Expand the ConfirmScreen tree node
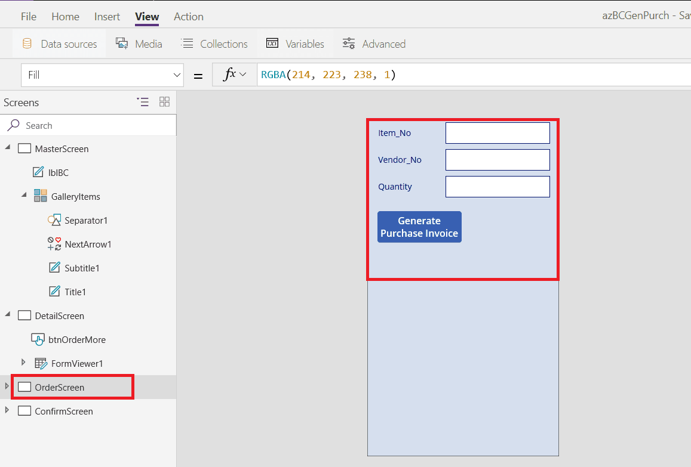This screenshot has height=467, width=691. click(x=7, y=410)
